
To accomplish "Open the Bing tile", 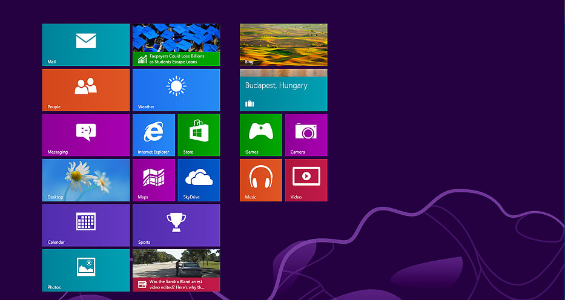I will [283, 45].
